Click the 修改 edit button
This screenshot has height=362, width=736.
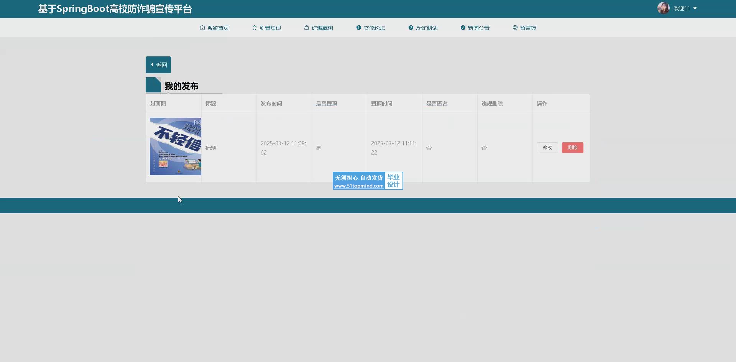click(x=547, y=148)
